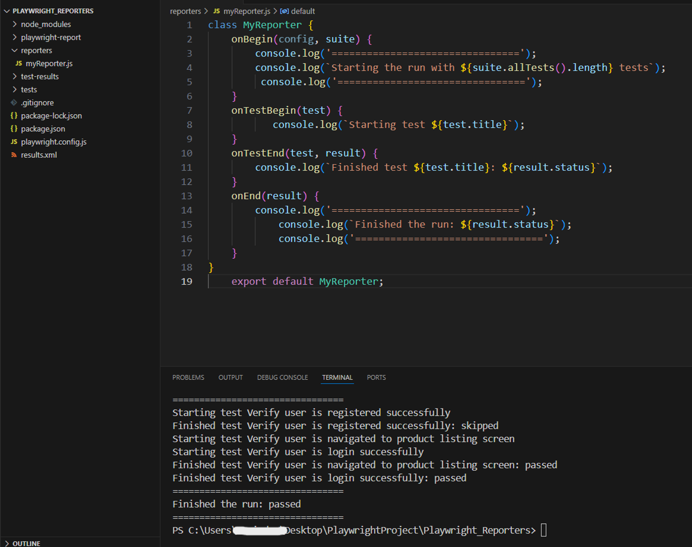Expand the tests folder chevron

click(x=14, y=90)
